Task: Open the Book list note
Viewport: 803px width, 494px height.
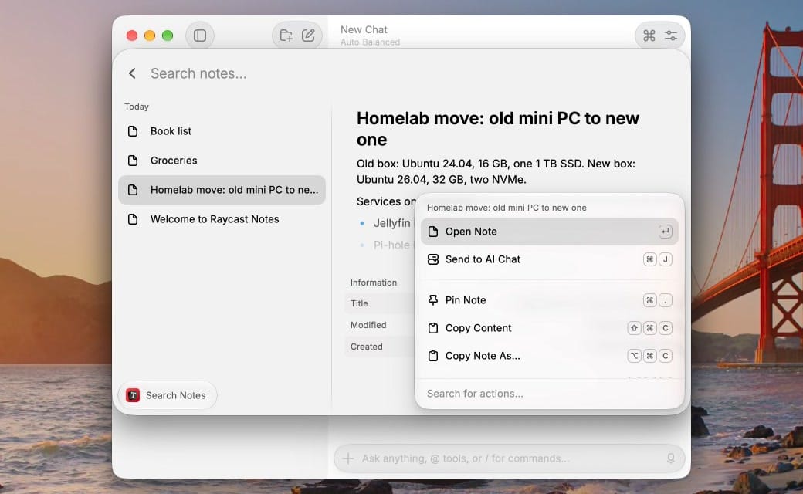Action: (222, 131)
